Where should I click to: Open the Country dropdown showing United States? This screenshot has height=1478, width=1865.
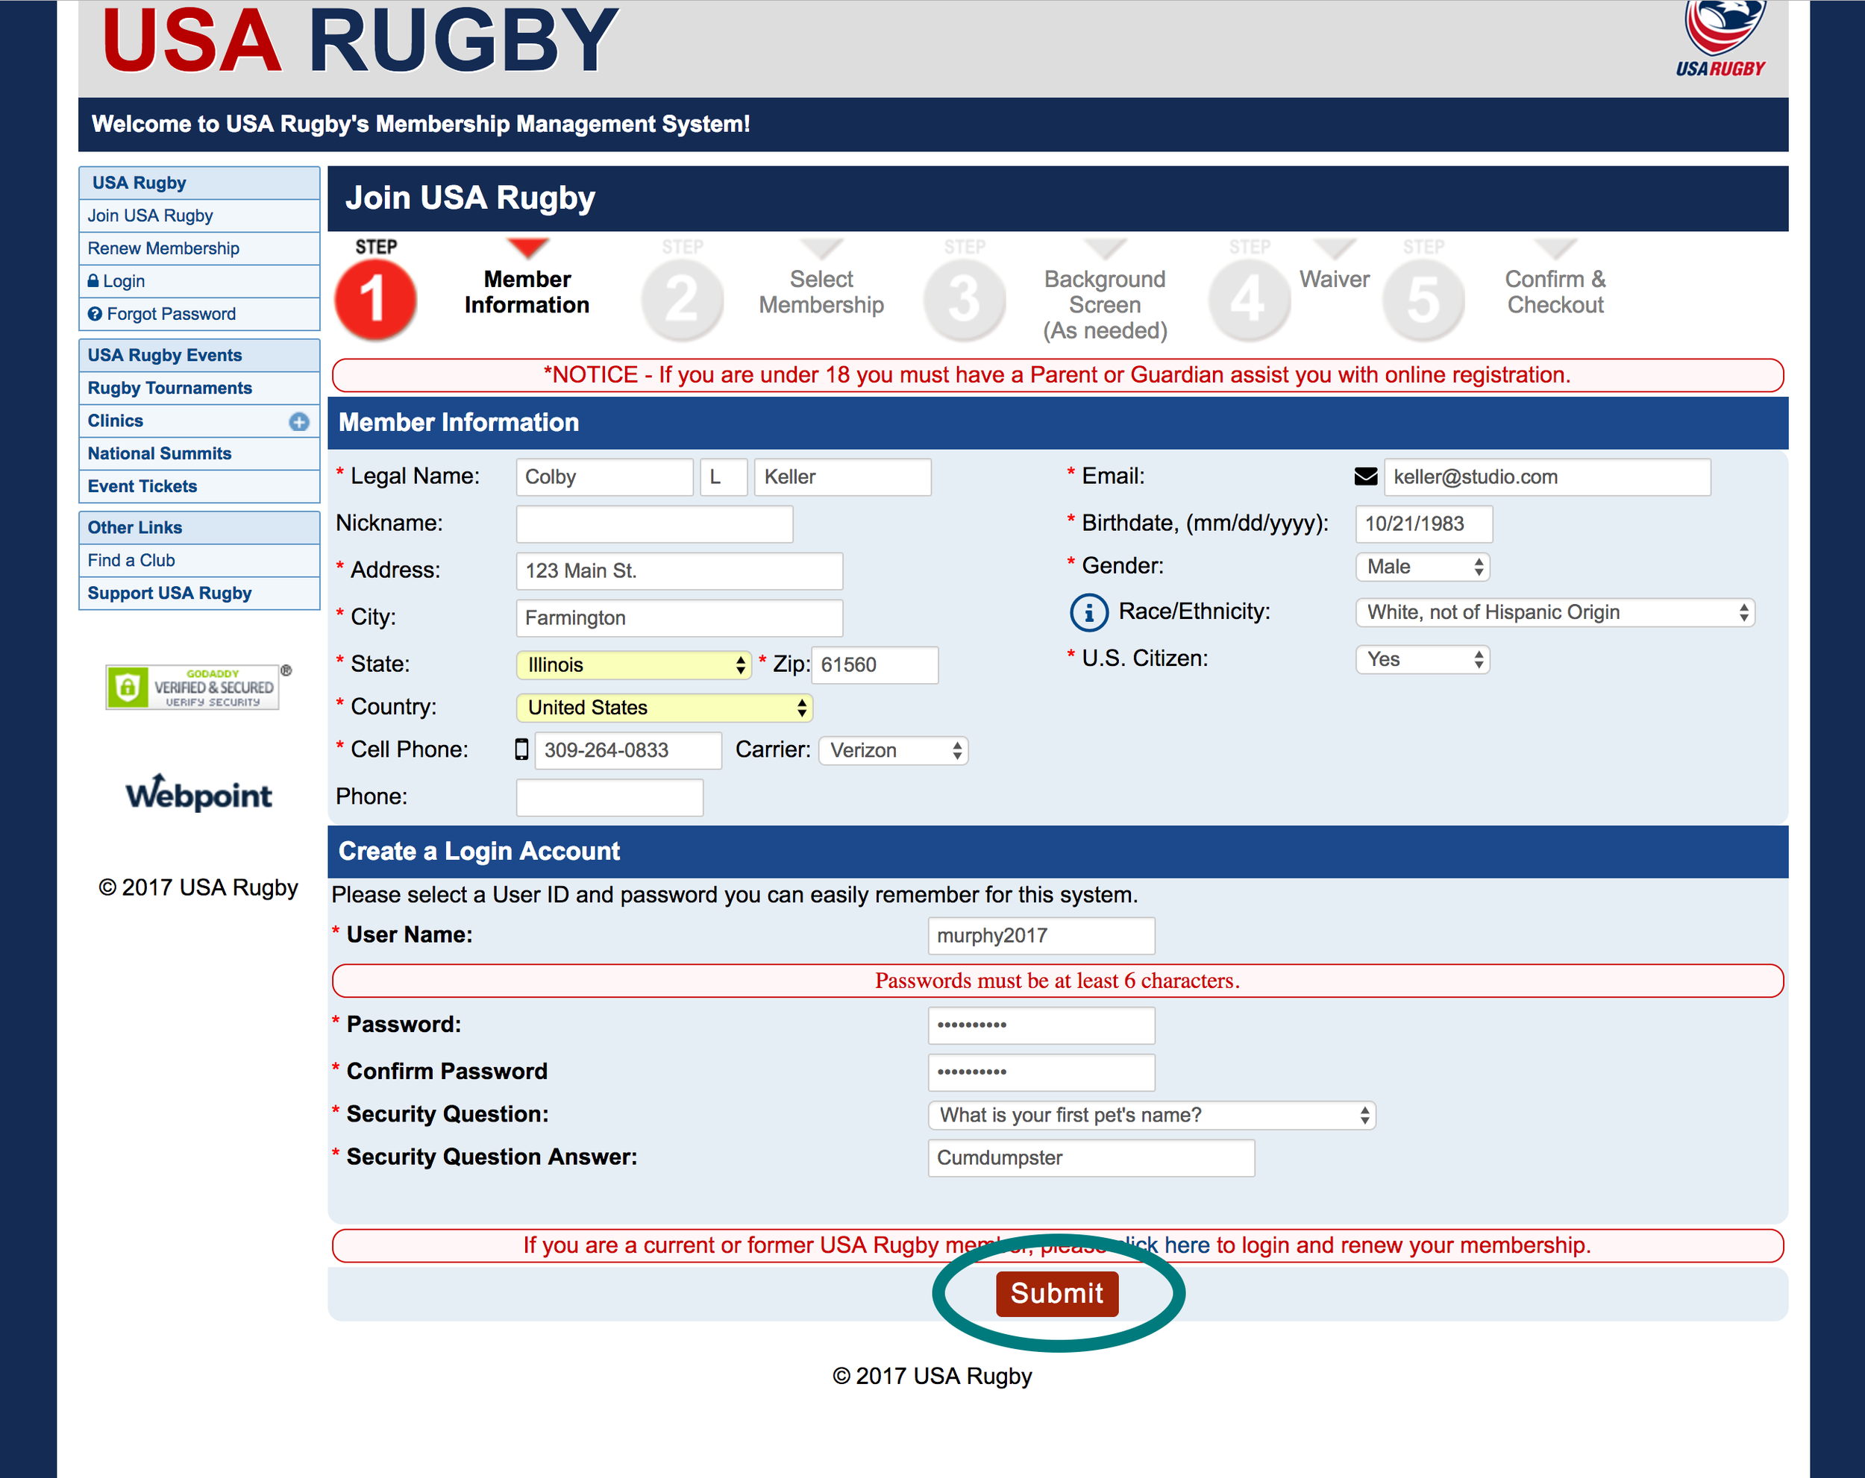(x=665, y=708)
